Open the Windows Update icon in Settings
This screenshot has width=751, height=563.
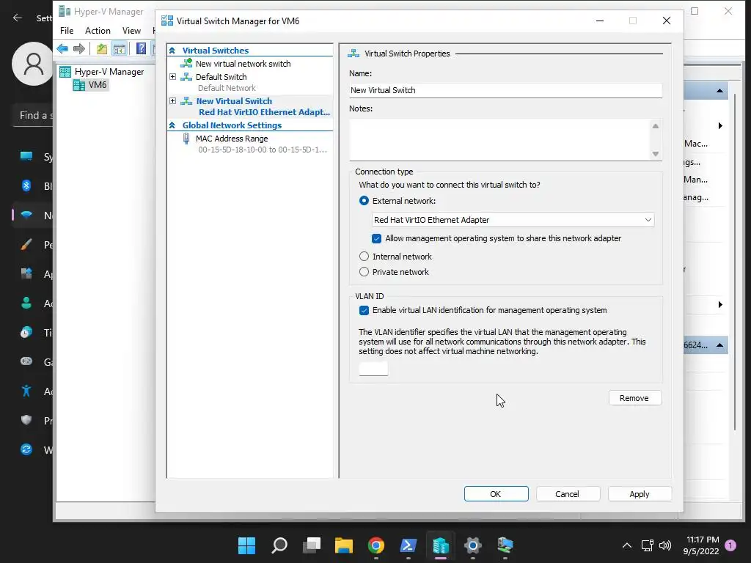26,449
